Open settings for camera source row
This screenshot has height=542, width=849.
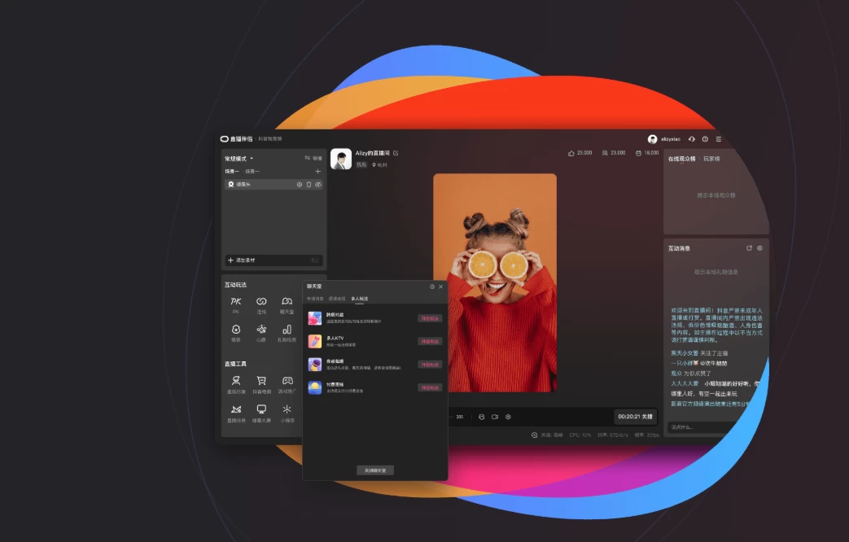click(x=300, y=185)
